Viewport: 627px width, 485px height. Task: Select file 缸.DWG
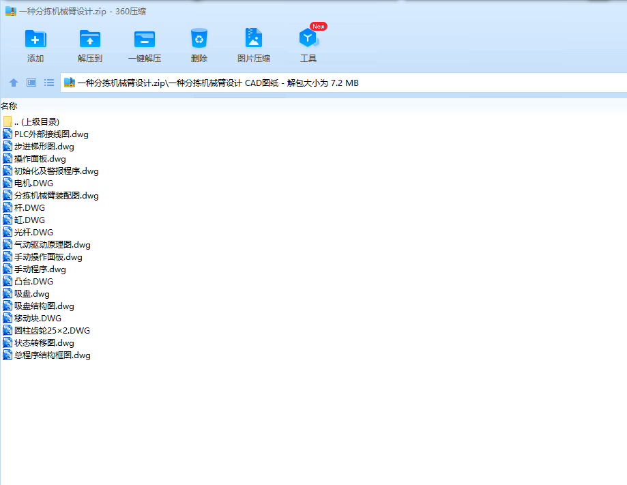point(29,220)
